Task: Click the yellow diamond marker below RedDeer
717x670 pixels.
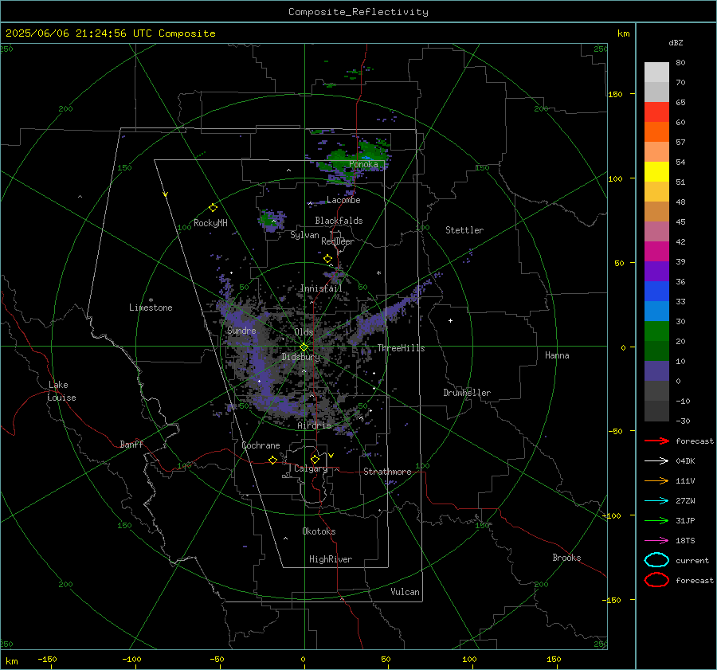Action: click(328, 259)
